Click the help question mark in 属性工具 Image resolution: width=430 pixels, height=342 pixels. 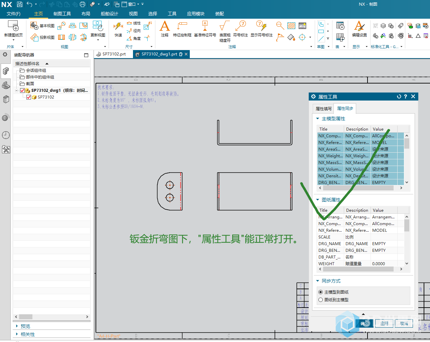coord(406,97)
